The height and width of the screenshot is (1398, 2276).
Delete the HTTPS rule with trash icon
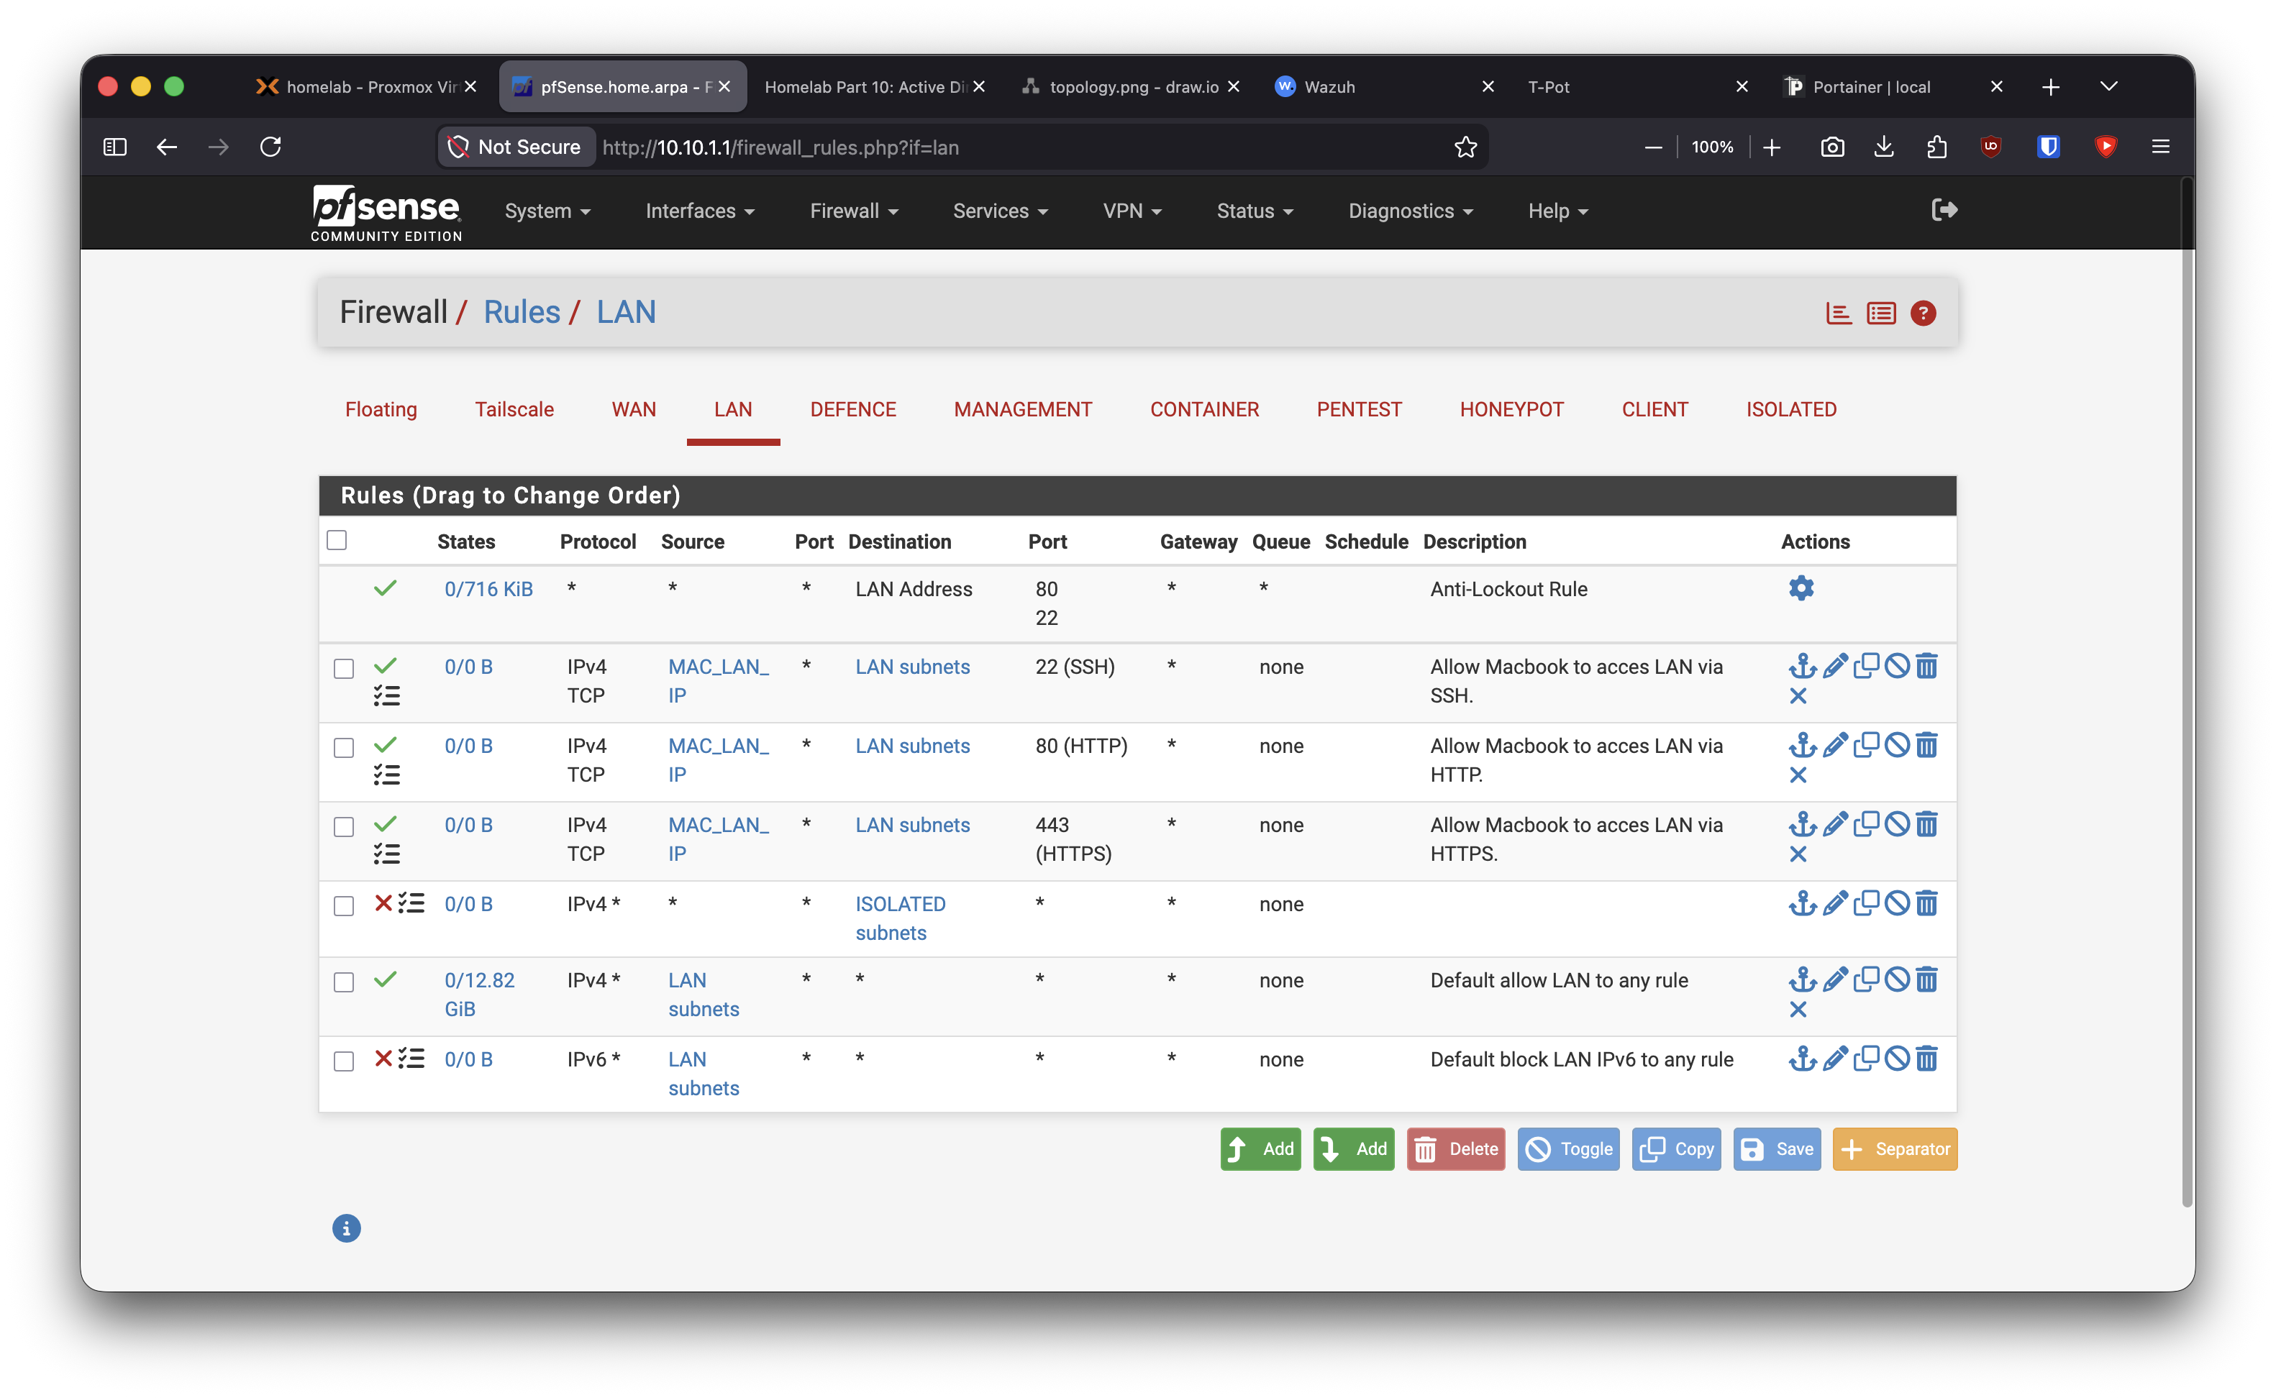pos(1926,824)
